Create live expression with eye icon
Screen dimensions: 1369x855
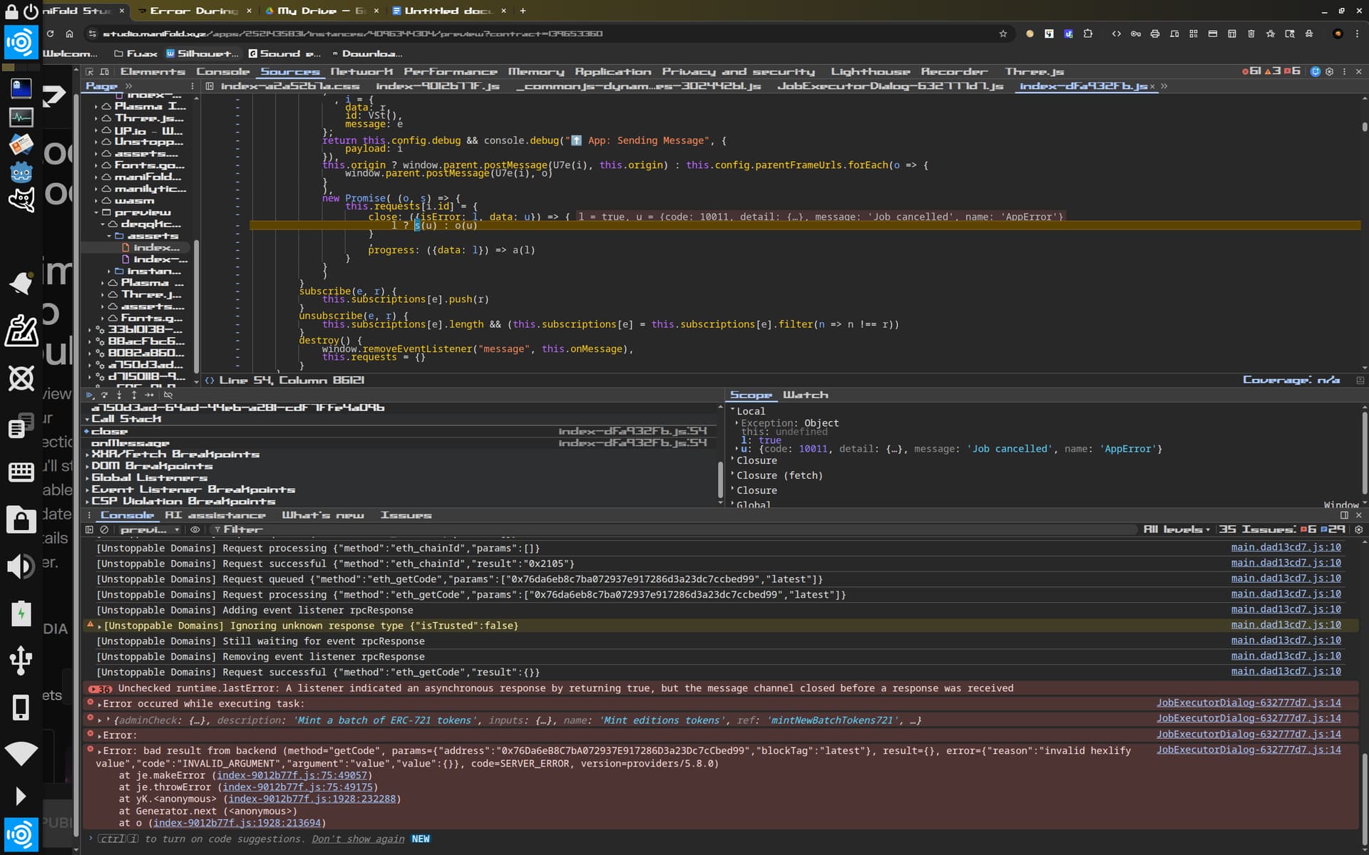[x=195, y=529]
